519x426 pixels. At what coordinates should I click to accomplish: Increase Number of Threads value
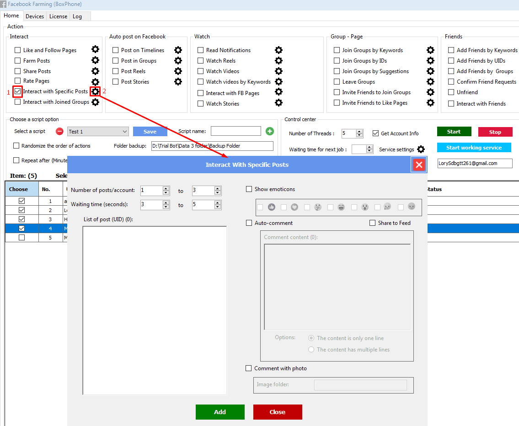point(359,132)
